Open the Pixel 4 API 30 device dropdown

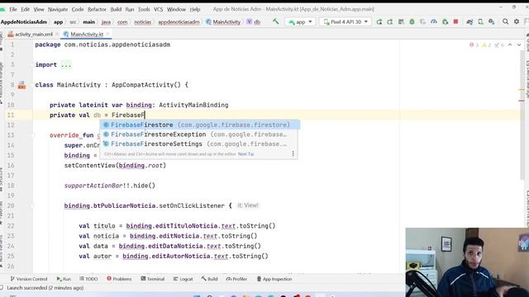coord(346,22)
